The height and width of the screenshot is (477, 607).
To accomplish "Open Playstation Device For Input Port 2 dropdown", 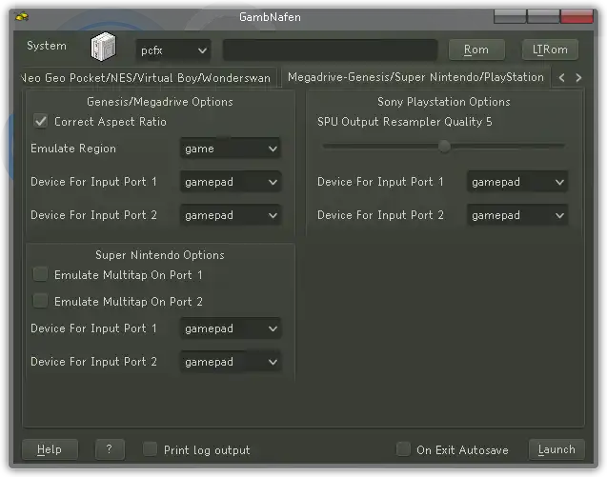I will [x=517, y=215].
